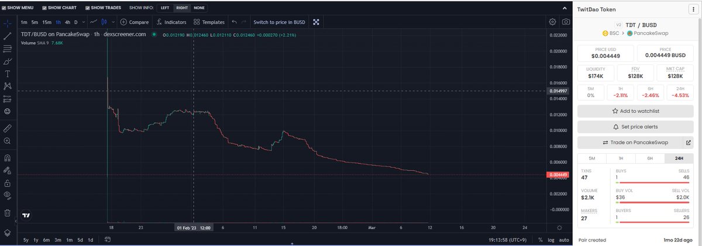Click the Compare symbols button

point(135,22)
